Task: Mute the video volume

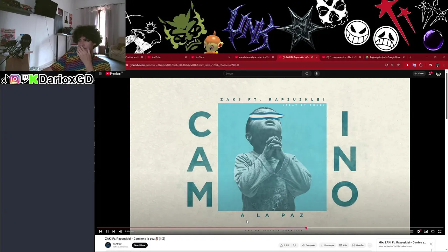Action: (120, 231)
